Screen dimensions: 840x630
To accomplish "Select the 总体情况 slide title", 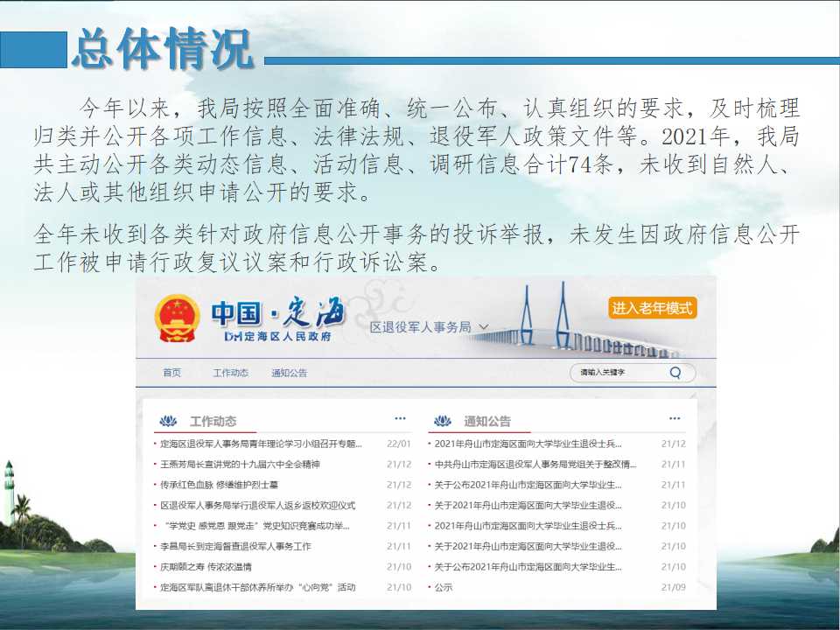I will pos(163,49).
